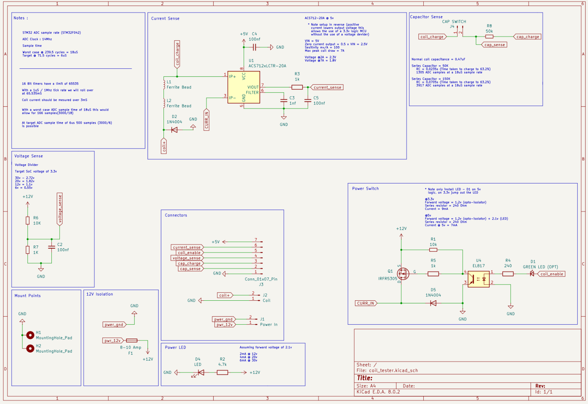Click the CURR_IN label in Power Switch
Viewport: 588px width, 404px height.
pyautogui.click(x=366, y=303)
